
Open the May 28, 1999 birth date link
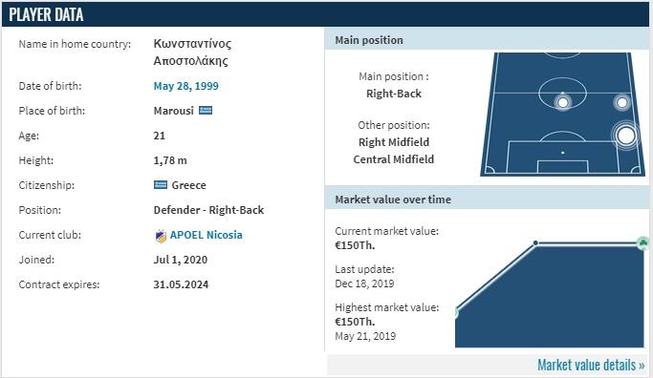click(x=185, y=86)
